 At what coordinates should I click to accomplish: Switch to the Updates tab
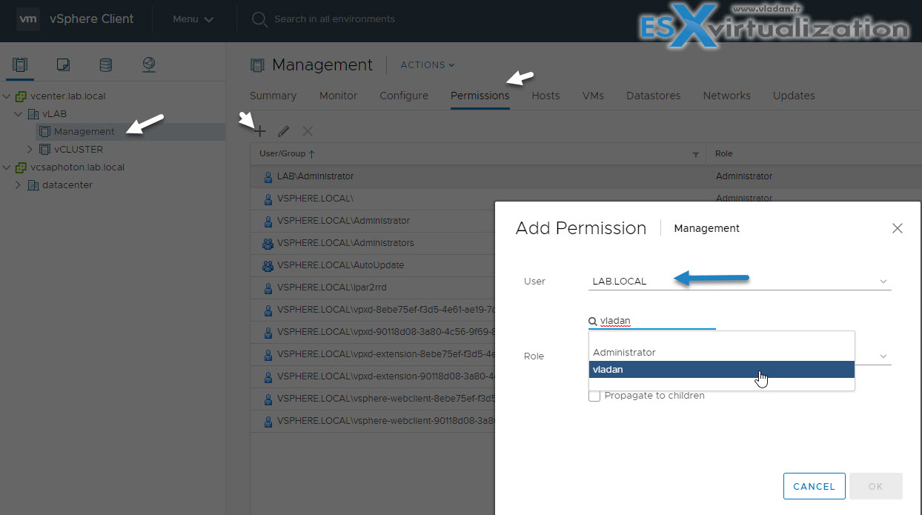[x=794, y=96]
